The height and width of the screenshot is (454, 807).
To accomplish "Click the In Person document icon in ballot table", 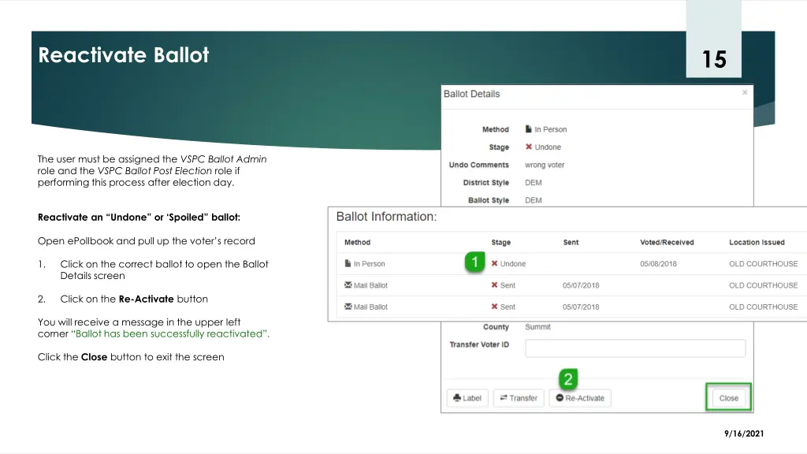I will pyautogui.click(x=348, y=264).
